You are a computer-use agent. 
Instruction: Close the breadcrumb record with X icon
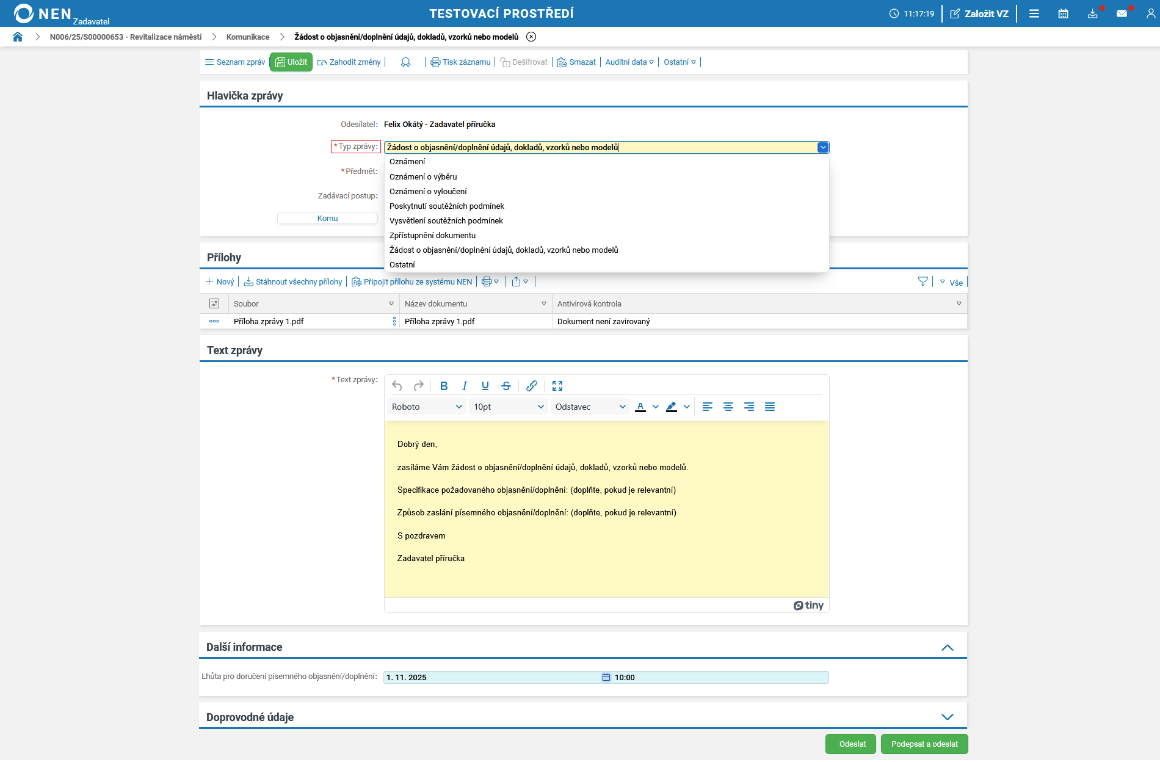(x=531, y=37)
